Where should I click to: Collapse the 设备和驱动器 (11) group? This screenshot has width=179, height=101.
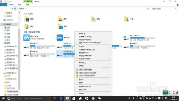(x=23, y=32)
